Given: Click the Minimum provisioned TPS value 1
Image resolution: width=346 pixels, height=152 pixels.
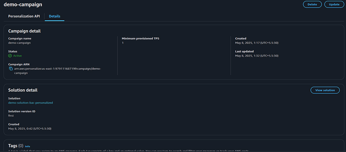Looking at the screenshot, I should point(123,43).
